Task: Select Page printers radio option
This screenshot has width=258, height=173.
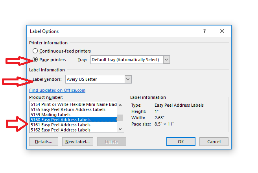Action: (35, 60)
